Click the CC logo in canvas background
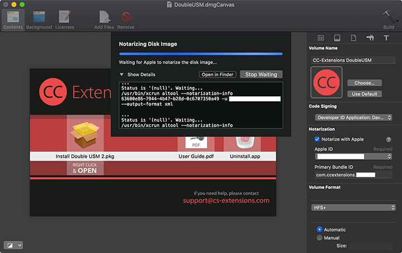The width and height of the screenshot is (402, 253). pyautogui.click(x=53, y=92)
